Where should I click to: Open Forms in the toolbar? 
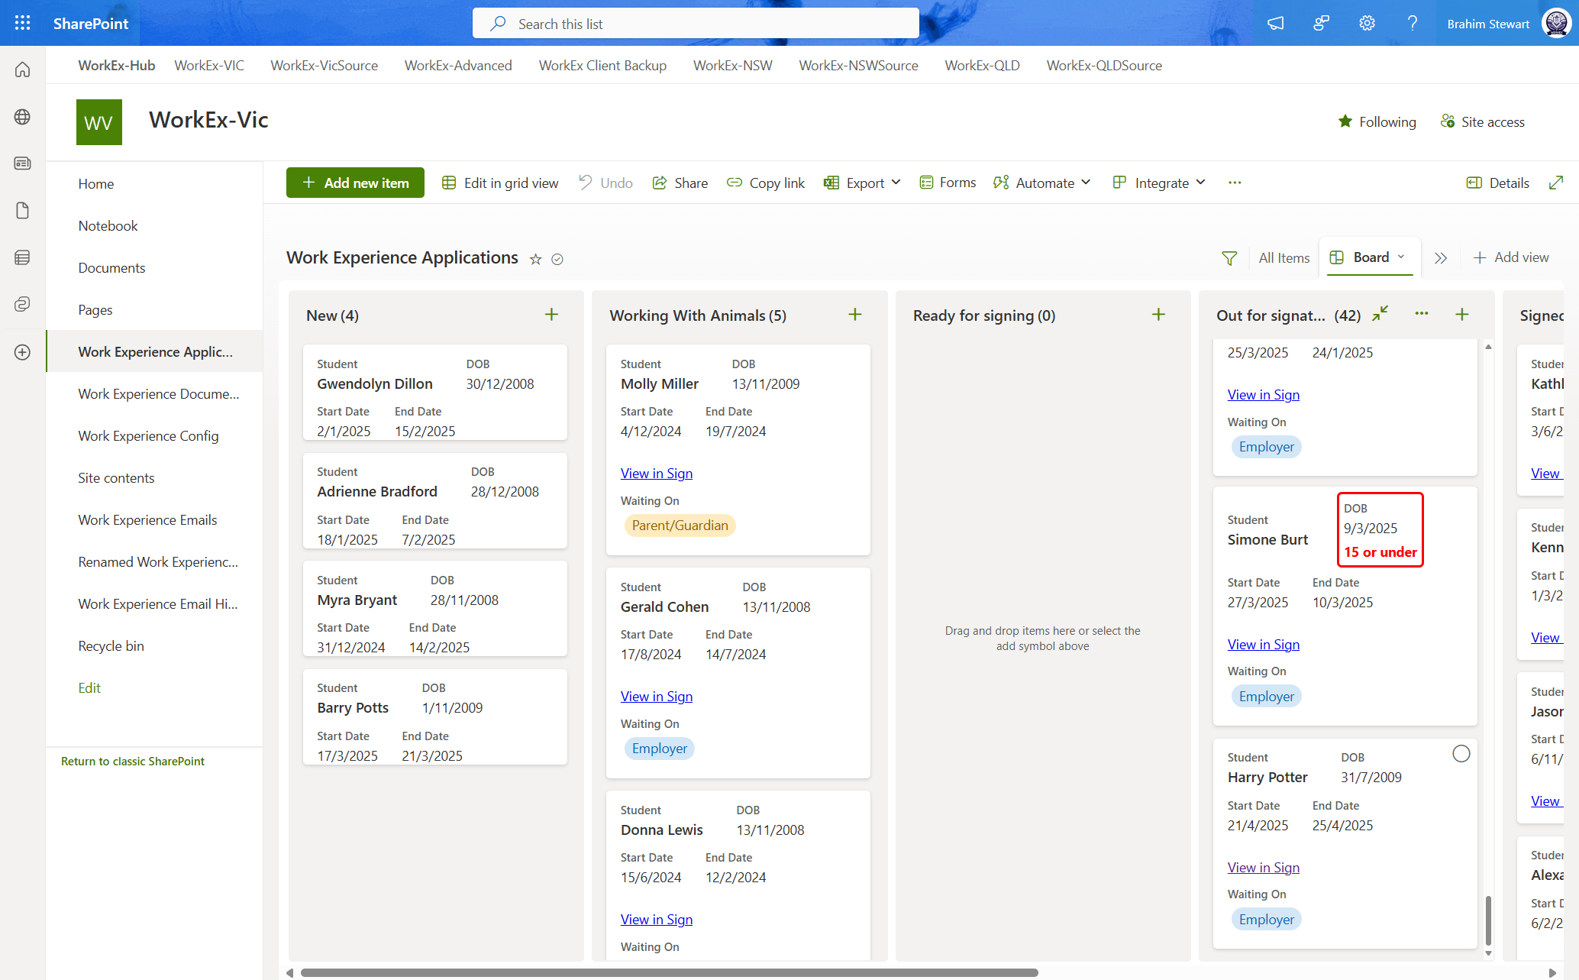pyautogui.click(x=948, y=183)
